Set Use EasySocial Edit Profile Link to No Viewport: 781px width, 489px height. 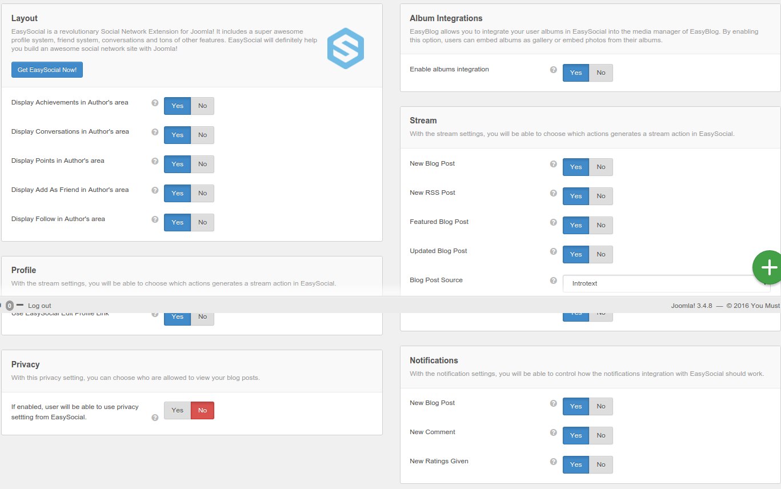tap(202, 319)
